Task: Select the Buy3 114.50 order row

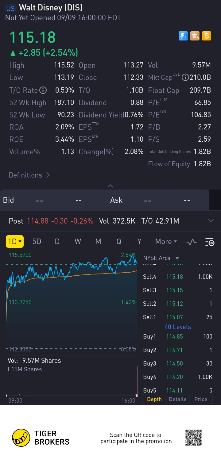Action: pos(178,363)
